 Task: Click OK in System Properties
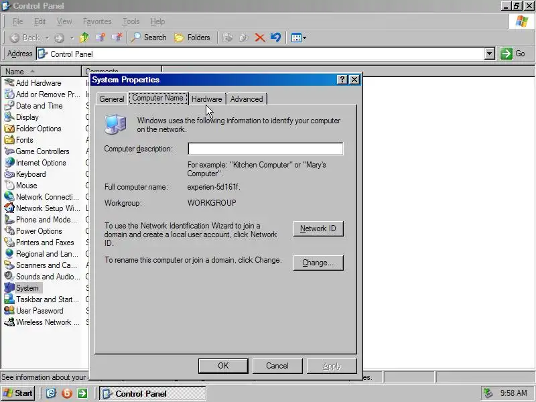[223, 366]
